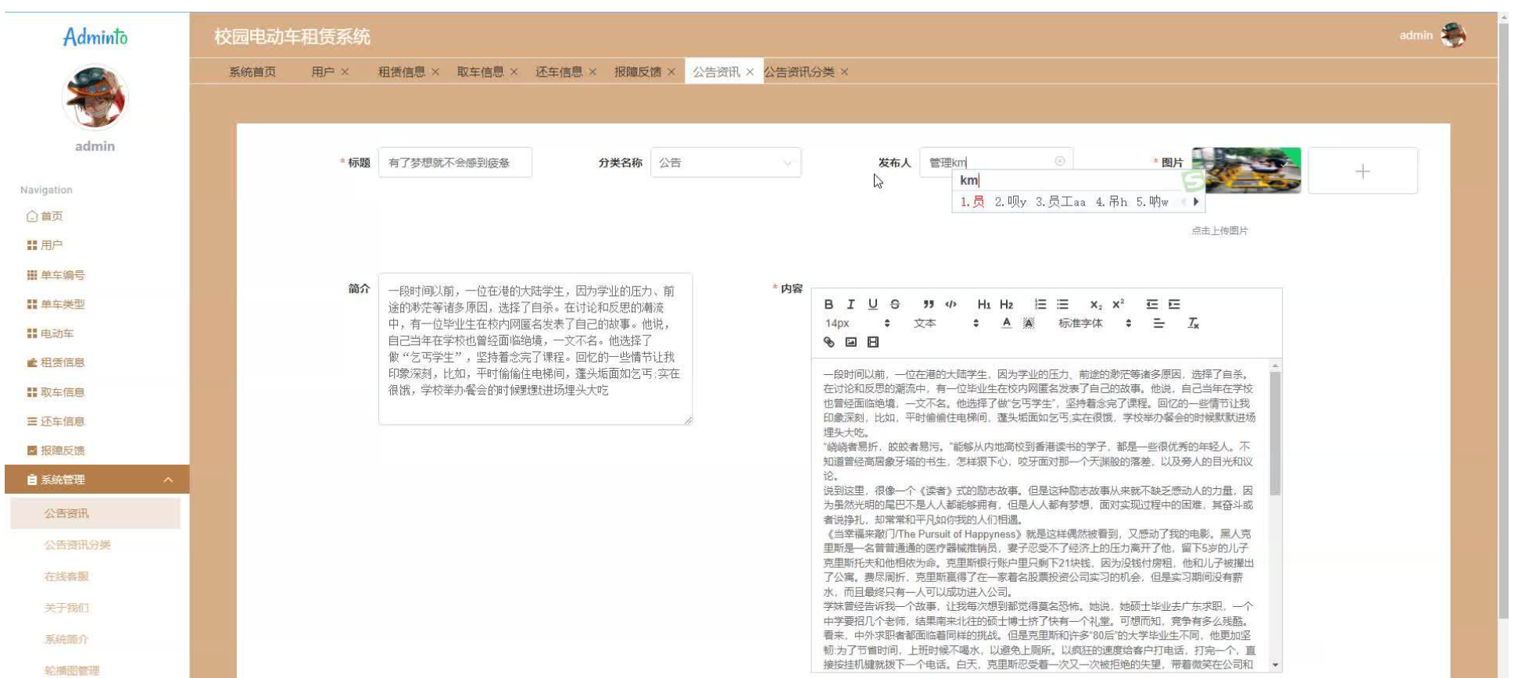Collapse the 系统管理 menu section
The width and height of the screenshot is (1518, 678).
coord(97,480)
